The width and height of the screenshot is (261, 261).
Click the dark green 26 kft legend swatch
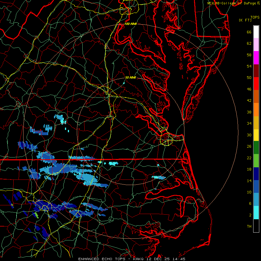256,148
